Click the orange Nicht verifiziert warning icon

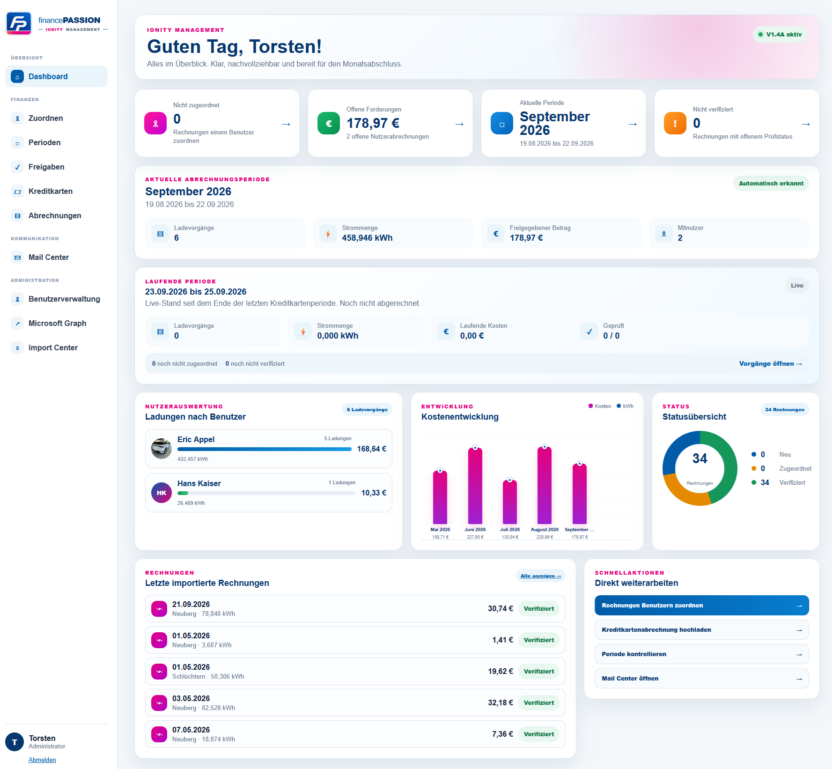tap(675, 123)
